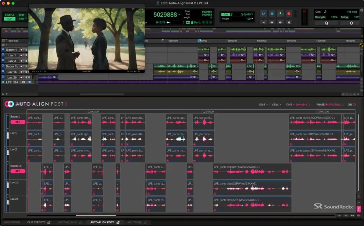The image size is (364, 226).
Task: Click the Stop button in the transport
Action: click(x=272, y=13)
